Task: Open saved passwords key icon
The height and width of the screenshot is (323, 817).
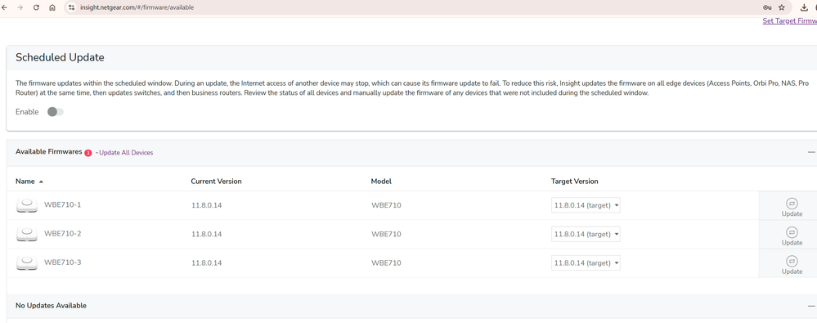Action: click(767, 8)
